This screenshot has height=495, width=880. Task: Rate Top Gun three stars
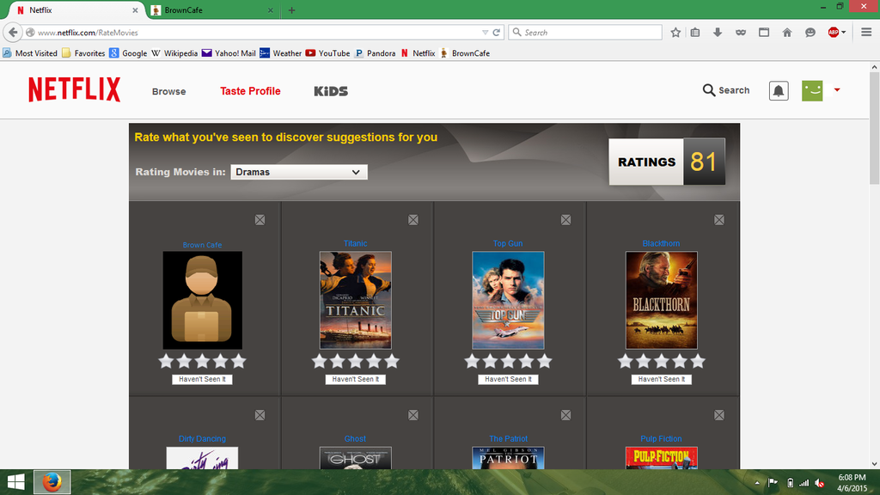(508, 362)
